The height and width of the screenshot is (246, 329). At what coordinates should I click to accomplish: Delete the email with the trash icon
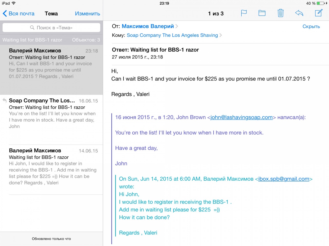point(281,13)
